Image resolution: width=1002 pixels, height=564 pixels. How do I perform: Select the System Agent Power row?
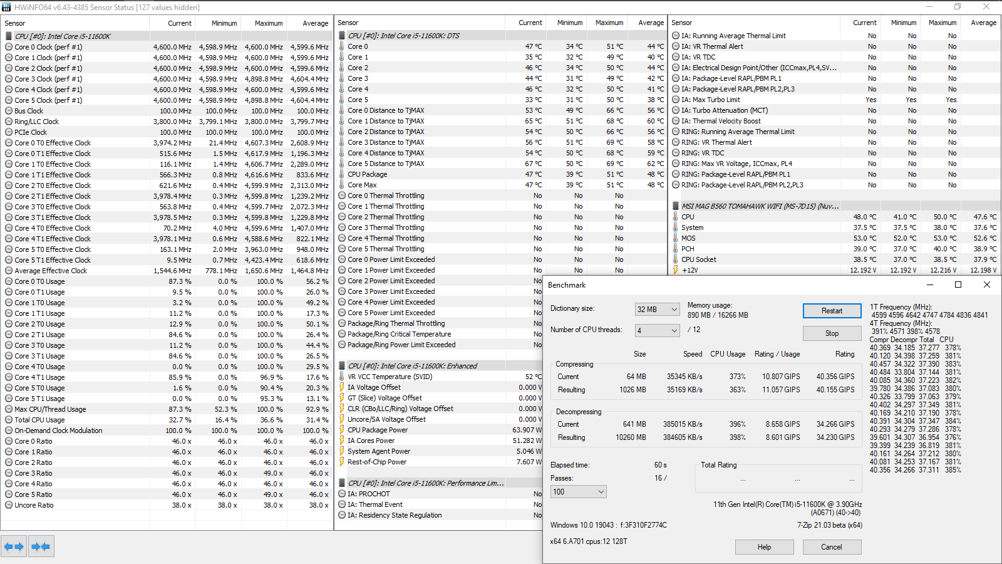(x=438, y=451)
